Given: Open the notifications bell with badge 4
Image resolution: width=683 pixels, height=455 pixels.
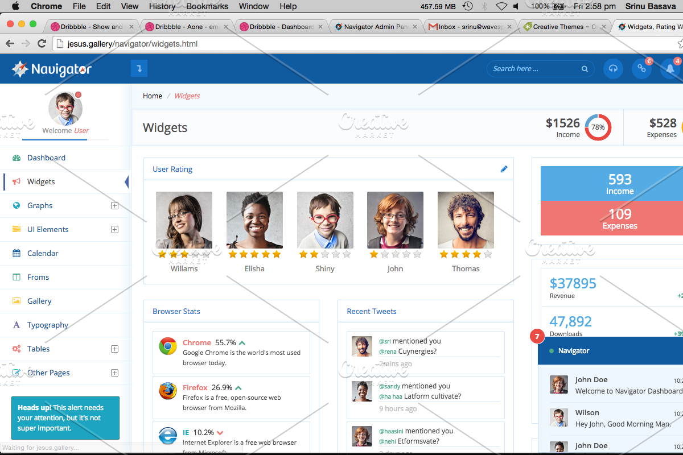Looking at the screenshot, I should coord(670,68).
